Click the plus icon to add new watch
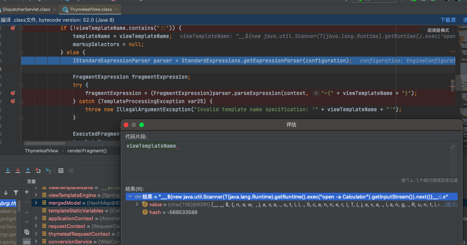The height and width of the screenshot is (245, 467). tap(27, 192)
